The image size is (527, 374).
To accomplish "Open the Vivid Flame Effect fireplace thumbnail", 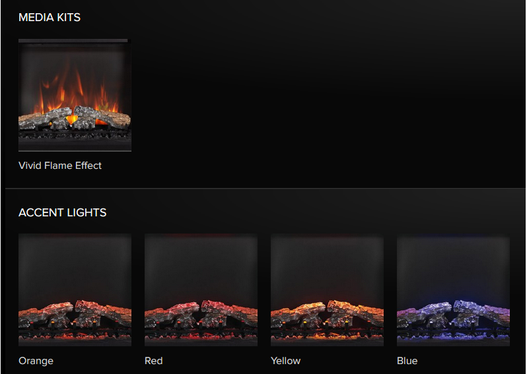I will pos(75,95).
